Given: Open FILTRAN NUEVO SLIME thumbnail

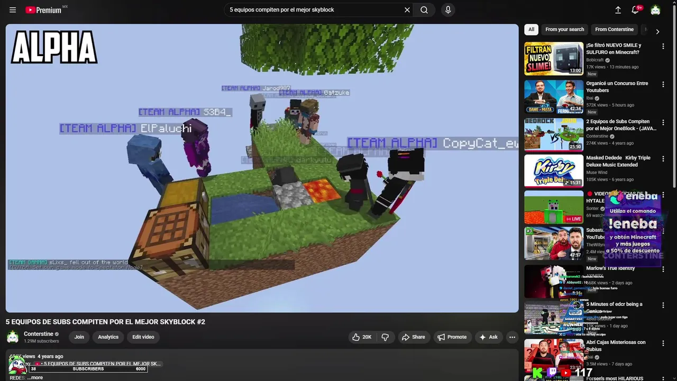Looking at the screenshot, I should coord(554,59).
